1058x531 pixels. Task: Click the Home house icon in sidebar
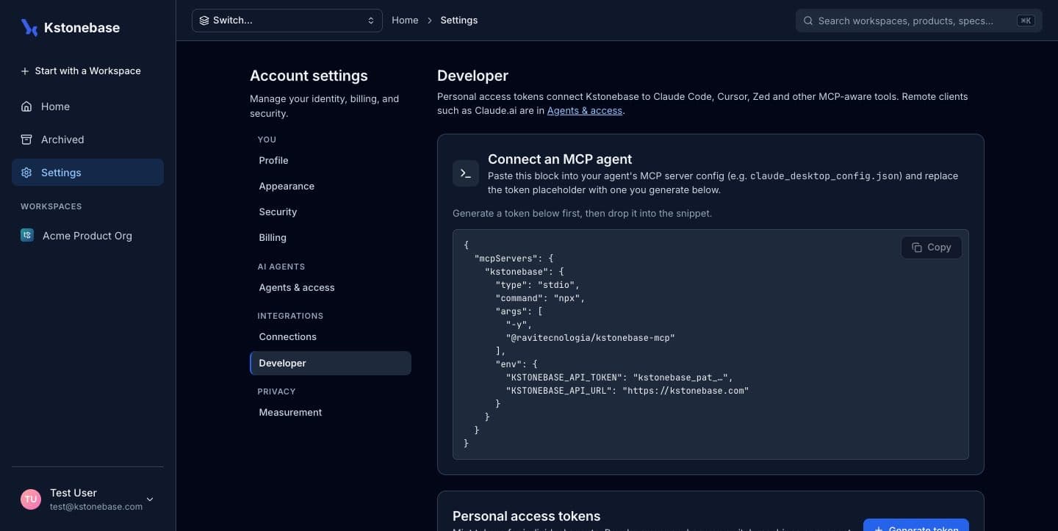click(26, 106)
